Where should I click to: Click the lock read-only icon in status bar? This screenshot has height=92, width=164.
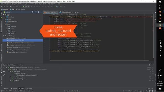tap(147, 91)
